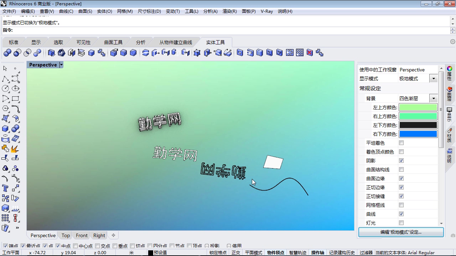Select the Rectangular Array tool

click(x=5, y=218)
